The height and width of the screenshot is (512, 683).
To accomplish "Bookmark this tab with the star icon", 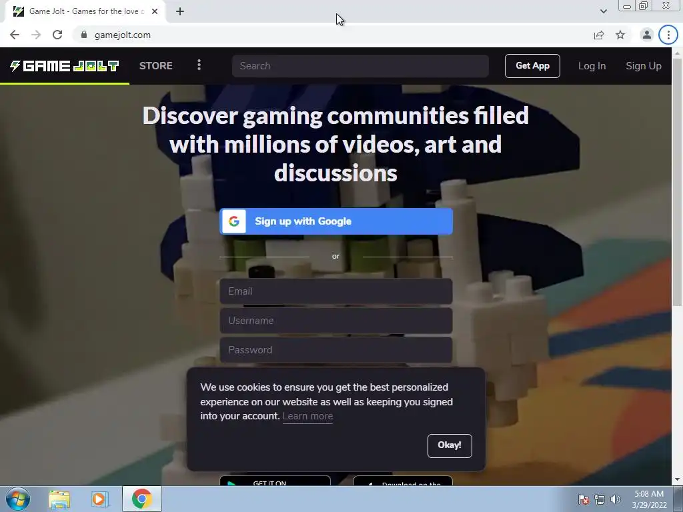I will coord(620,35).
